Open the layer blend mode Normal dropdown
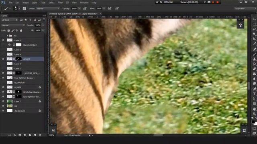The width and height of the screenshot is (257, 144). [13, 25]
